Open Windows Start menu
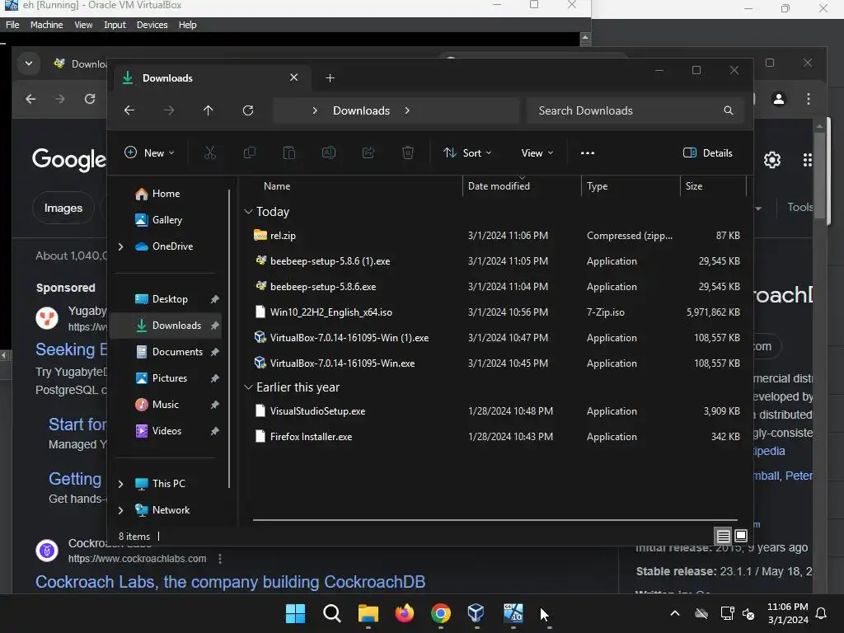The image size is (844, 633). [x=295, y=613]
